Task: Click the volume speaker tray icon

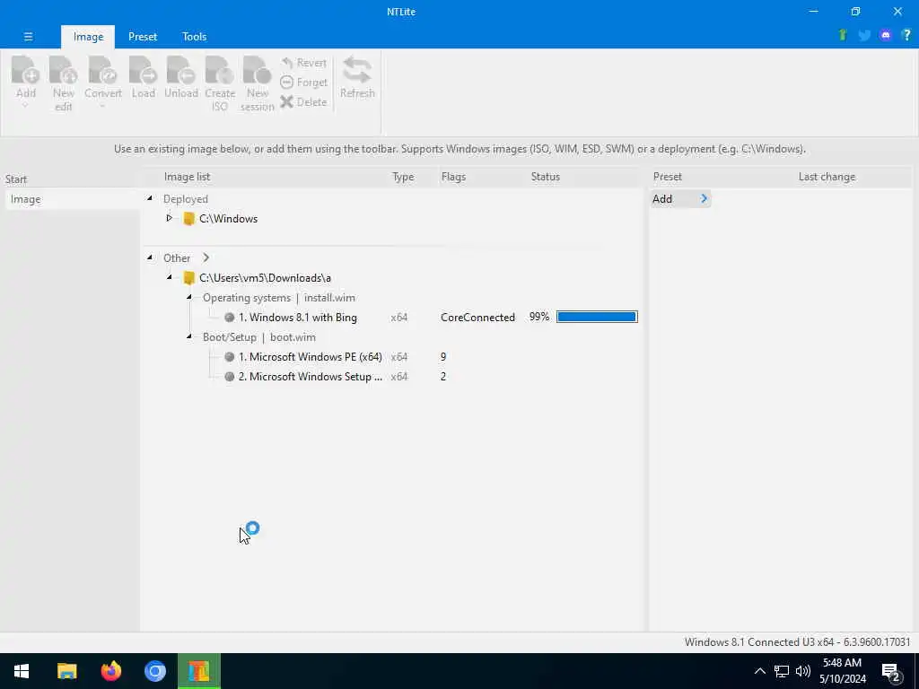Action: coord(803,671)
